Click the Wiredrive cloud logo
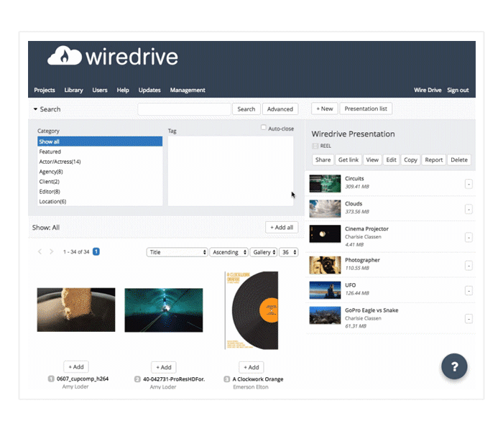The width and height of the screenshot is (503, 431). pyautogui.click(x=65, y=56)
